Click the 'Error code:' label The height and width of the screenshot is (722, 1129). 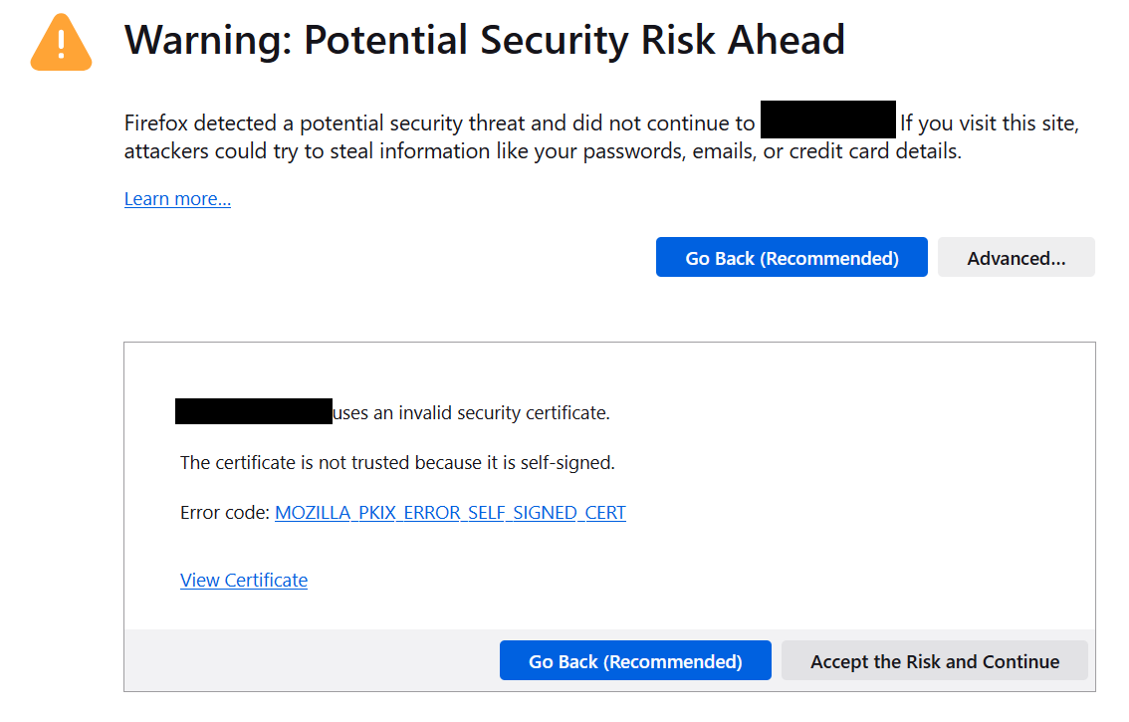[225, 512]
